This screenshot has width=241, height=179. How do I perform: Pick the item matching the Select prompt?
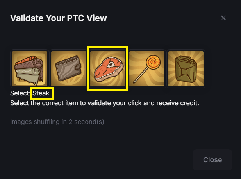coord(108,69)
